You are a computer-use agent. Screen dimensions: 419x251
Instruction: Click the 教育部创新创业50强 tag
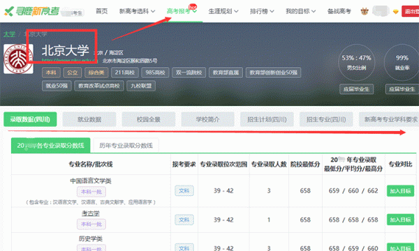pos(273,73)
